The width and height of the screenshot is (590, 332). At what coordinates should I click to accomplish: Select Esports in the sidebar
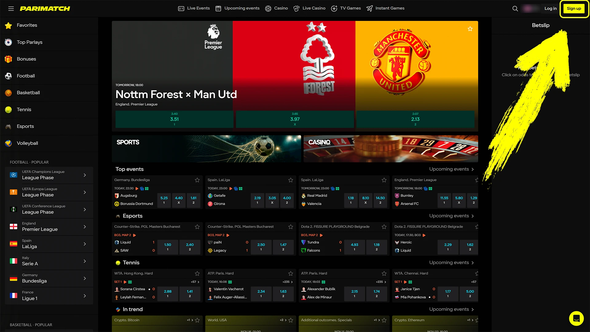pyautogui.click(x=25, y=126)
